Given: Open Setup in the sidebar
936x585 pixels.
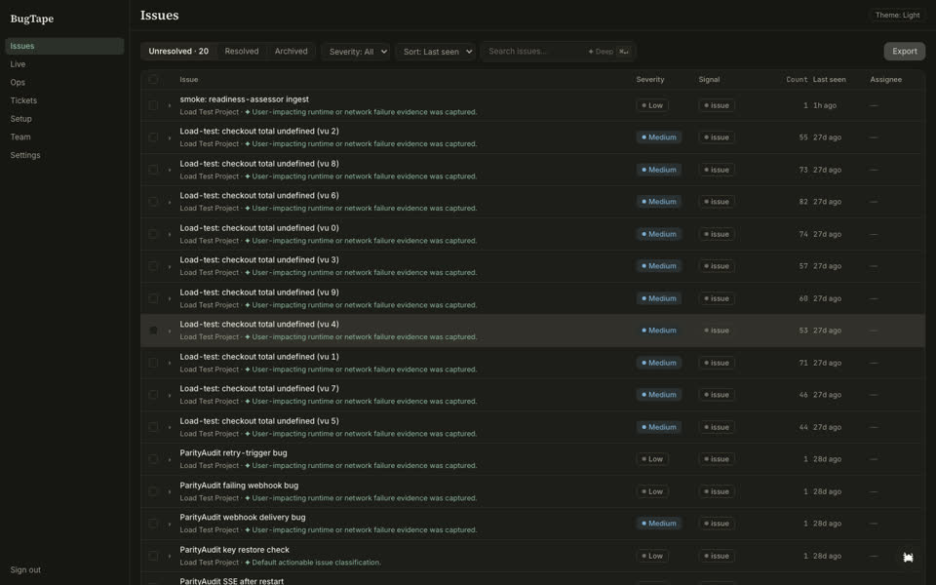Looking at the screenshot, I should (64, 119).
